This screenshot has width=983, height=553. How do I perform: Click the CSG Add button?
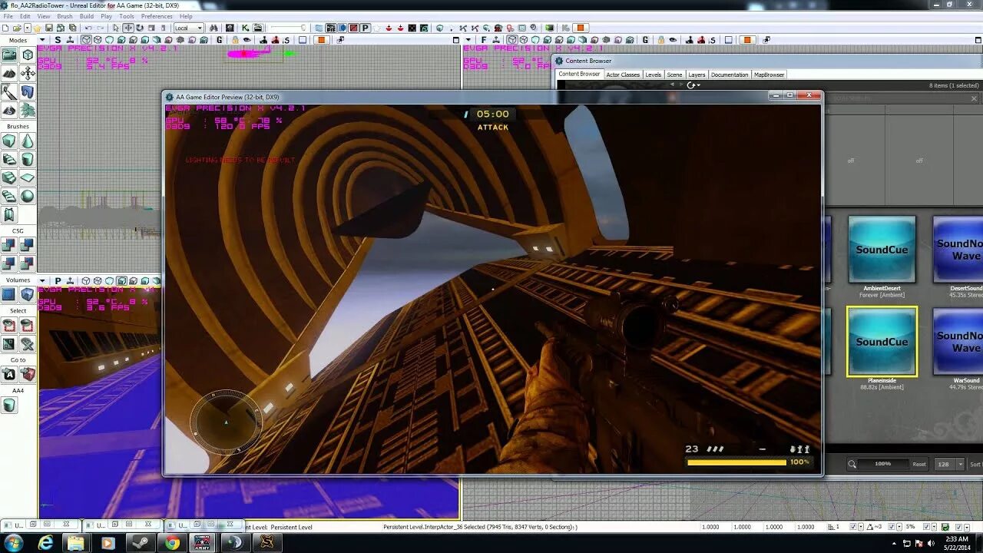pyautogui.click(x=9, y=246)
